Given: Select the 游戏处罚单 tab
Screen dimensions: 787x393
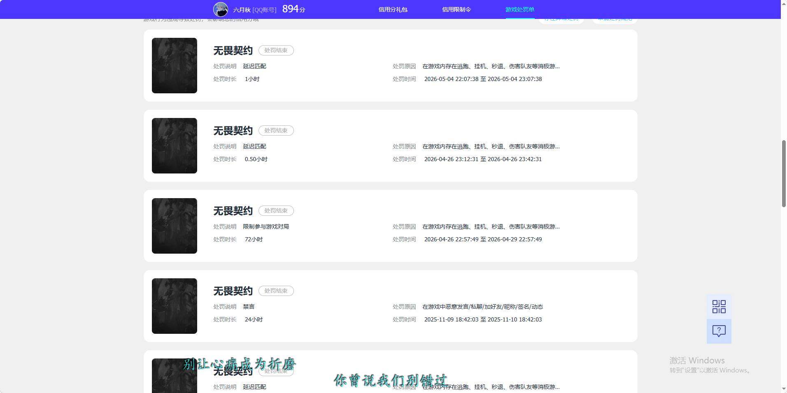Looking at the screenshot, I should pos(519,9).
